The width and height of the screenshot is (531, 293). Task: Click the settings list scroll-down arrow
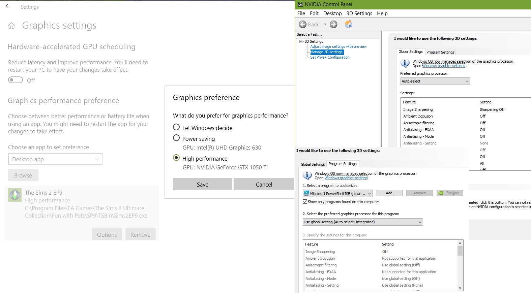tap(460, 288)
